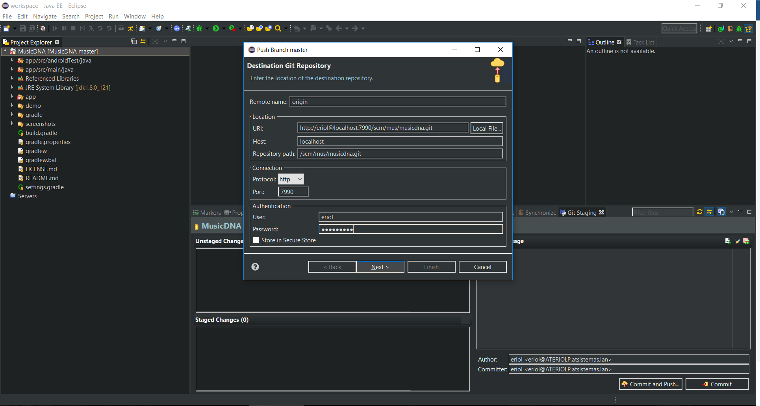Click the Open Perspective icon

[709, 28]
